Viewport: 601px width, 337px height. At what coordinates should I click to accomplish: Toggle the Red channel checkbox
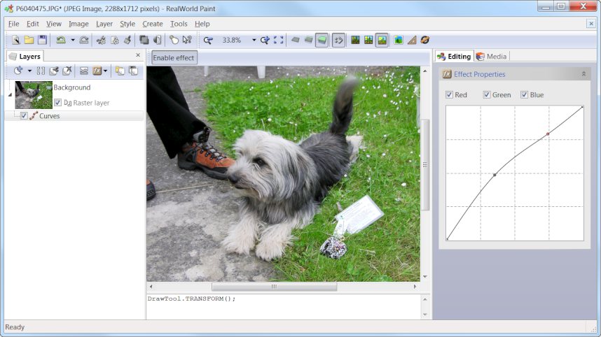(449, 94)
